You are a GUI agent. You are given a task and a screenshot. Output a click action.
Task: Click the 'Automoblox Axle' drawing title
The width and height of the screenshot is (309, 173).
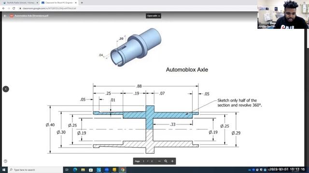tap(187, 70)
